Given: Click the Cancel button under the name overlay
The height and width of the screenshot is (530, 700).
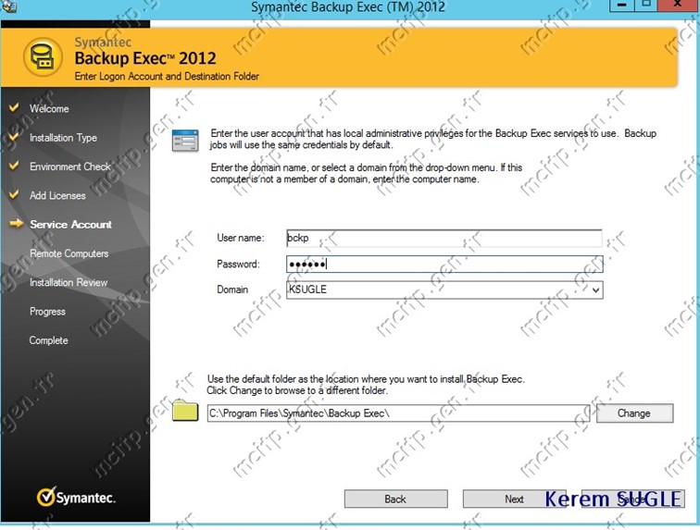Looking at the screenshot, I should tap(632, 499).
